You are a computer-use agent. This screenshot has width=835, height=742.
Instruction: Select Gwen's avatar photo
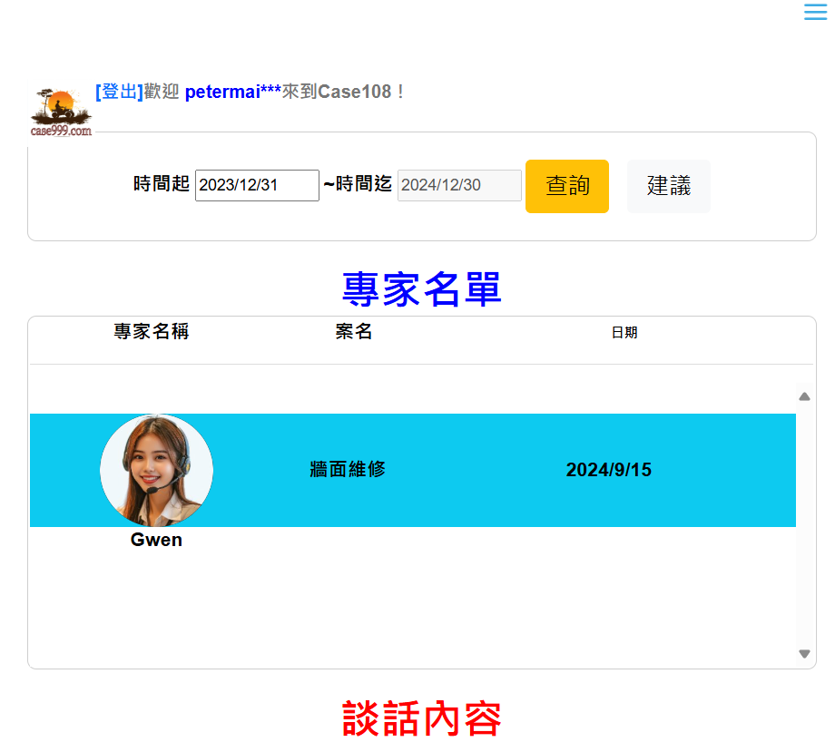[156, 470]
